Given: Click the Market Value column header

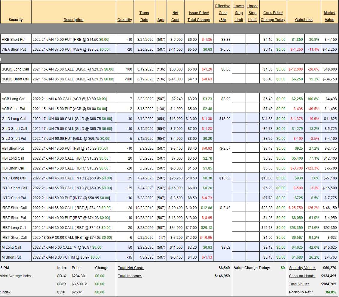Looking at the screenshot, I should [329, 16].
